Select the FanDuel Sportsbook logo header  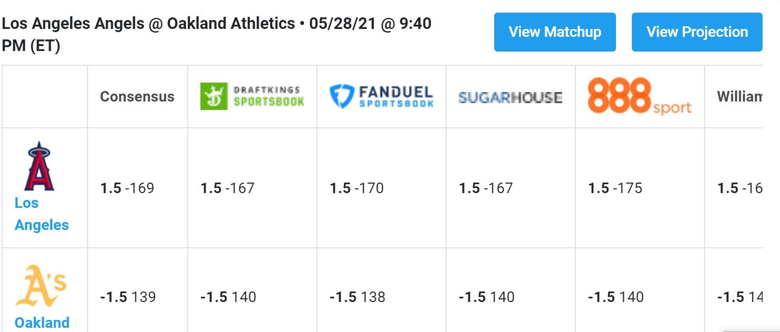tap(381, 96)
